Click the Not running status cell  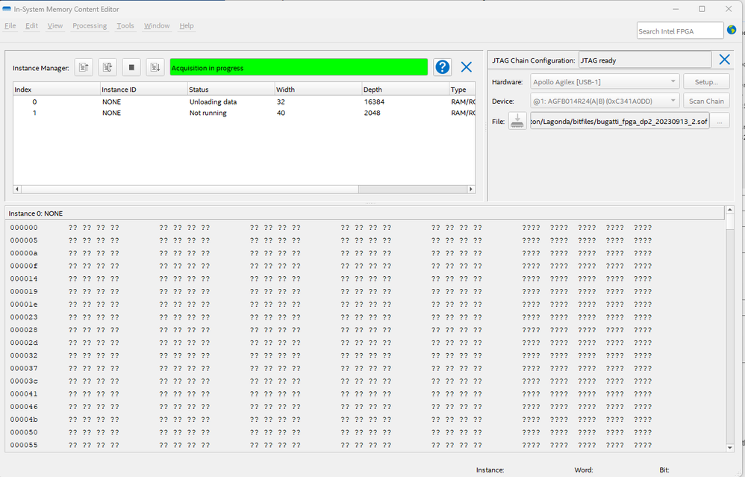click(208, 113)
